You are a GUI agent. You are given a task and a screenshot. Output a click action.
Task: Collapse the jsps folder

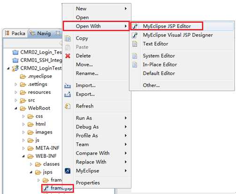click(31, 172)
